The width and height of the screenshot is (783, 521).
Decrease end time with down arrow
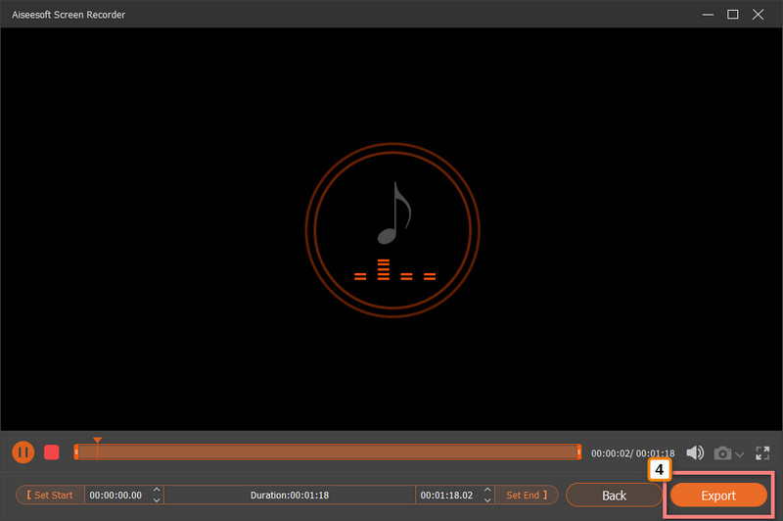(486, 500)
